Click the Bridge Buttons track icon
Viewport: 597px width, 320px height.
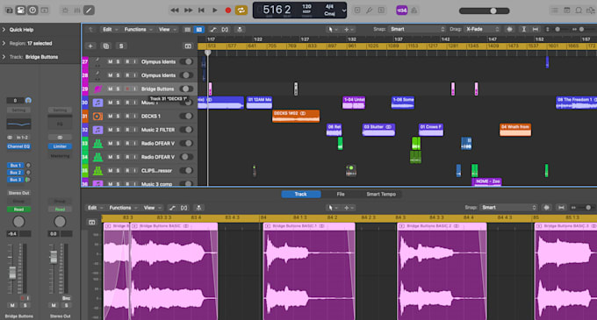[x=97, y=89]
